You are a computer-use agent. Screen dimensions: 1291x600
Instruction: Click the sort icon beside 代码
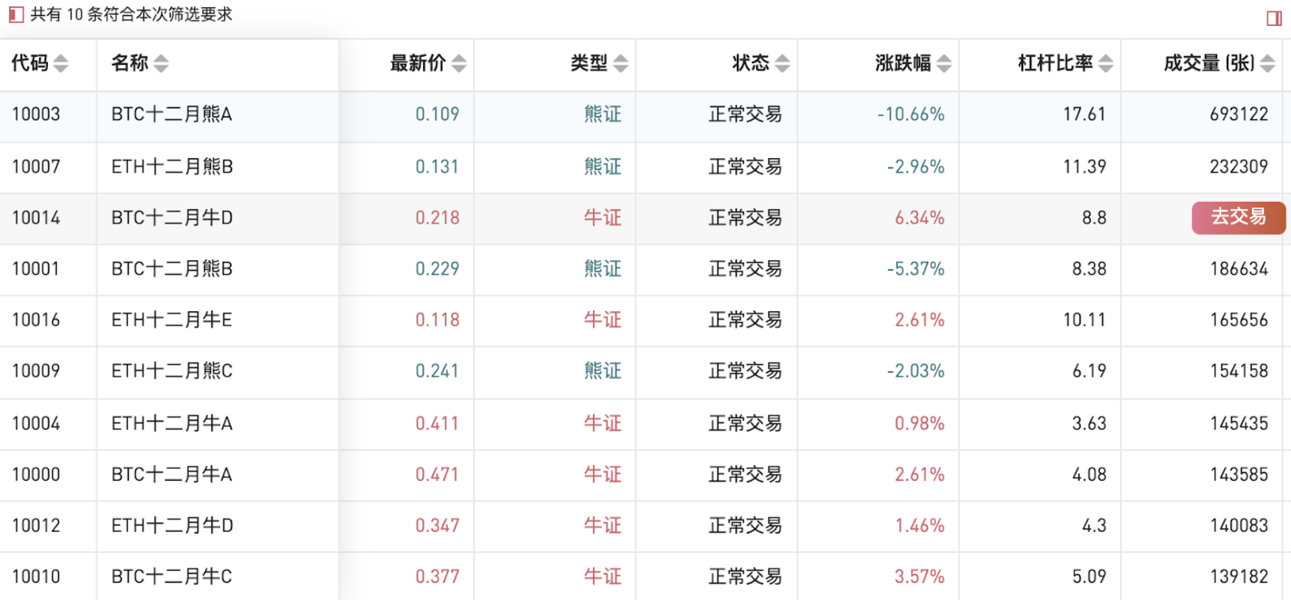pos(61,64)
